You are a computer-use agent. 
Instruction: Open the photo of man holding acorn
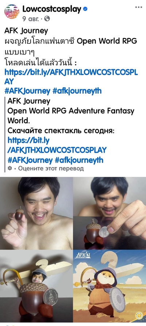click(x=36, y=213)
